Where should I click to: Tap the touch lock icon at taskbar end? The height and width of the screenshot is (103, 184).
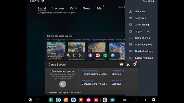(x=154, y=100)
